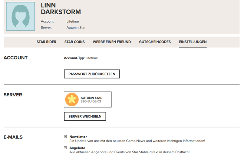247x160 pixels.
Task: Click the Autumn Star server flower icon
Action: 72,99
